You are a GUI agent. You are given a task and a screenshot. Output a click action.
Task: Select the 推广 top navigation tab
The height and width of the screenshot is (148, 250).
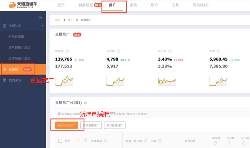pos(113,5)
